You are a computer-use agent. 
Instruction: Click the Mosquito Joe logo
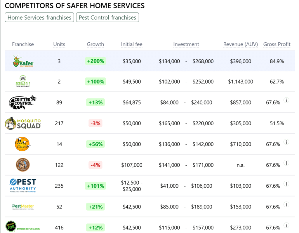(x=23, y=227)
